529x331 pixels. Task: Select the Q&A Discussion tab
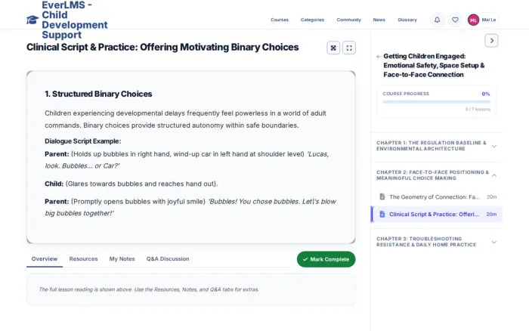168,258
